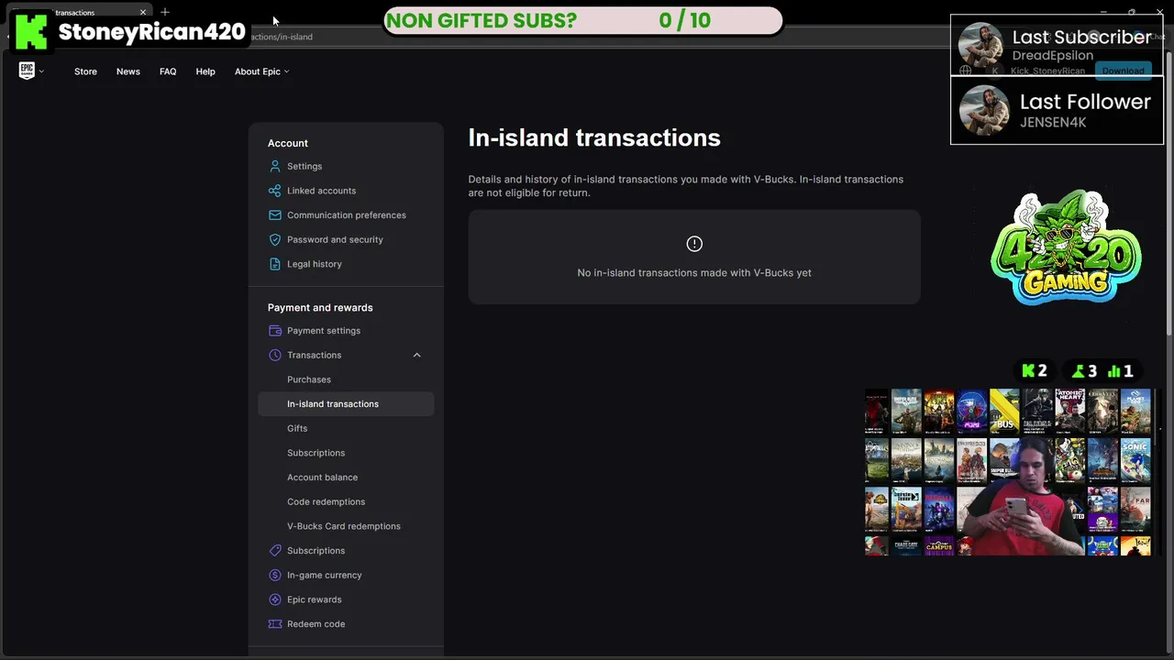The height and width of the screenshot is (660, 1174).
Task: Click the Payment settings wallet icon
Action: [x=274, y=331]
